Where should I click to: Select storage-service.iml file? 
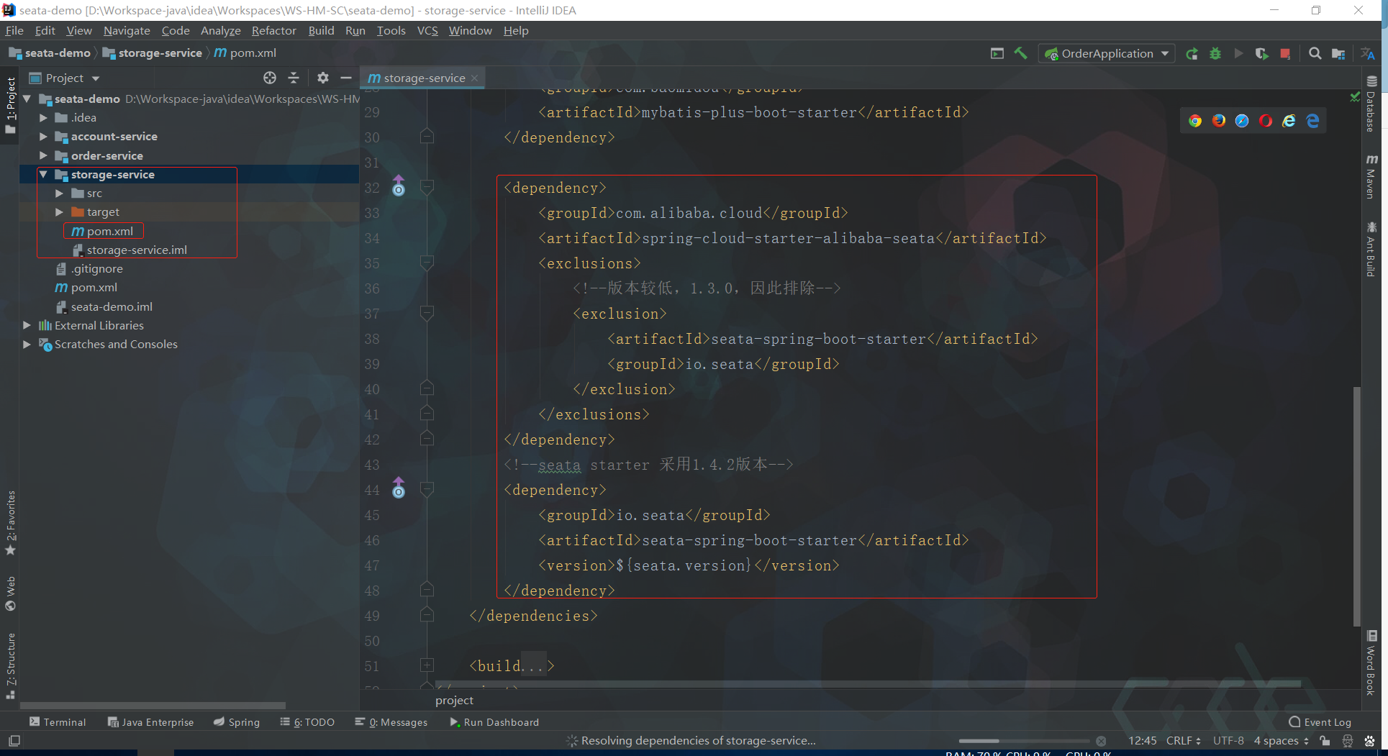[130, 250]
